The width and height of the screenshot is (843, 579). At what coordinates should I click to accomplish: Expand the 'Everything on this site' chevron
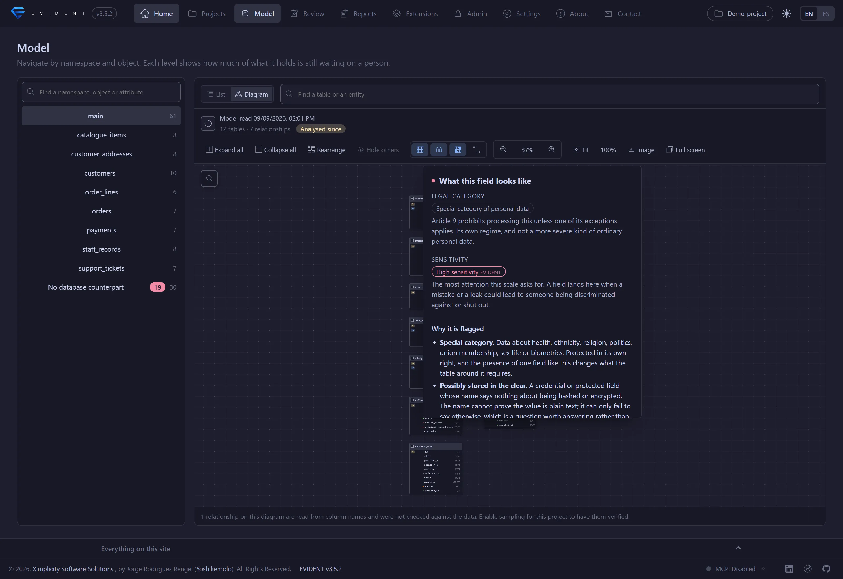pos(738,548)
